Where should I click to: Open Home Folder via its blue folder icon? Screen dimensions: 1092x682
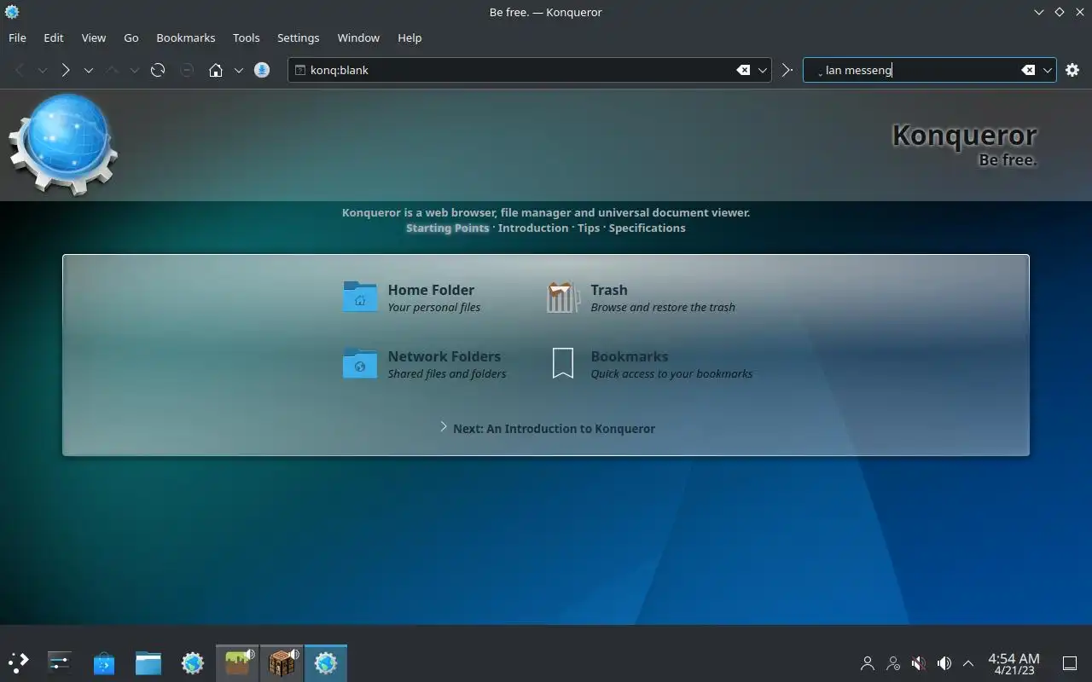[360, 297]
